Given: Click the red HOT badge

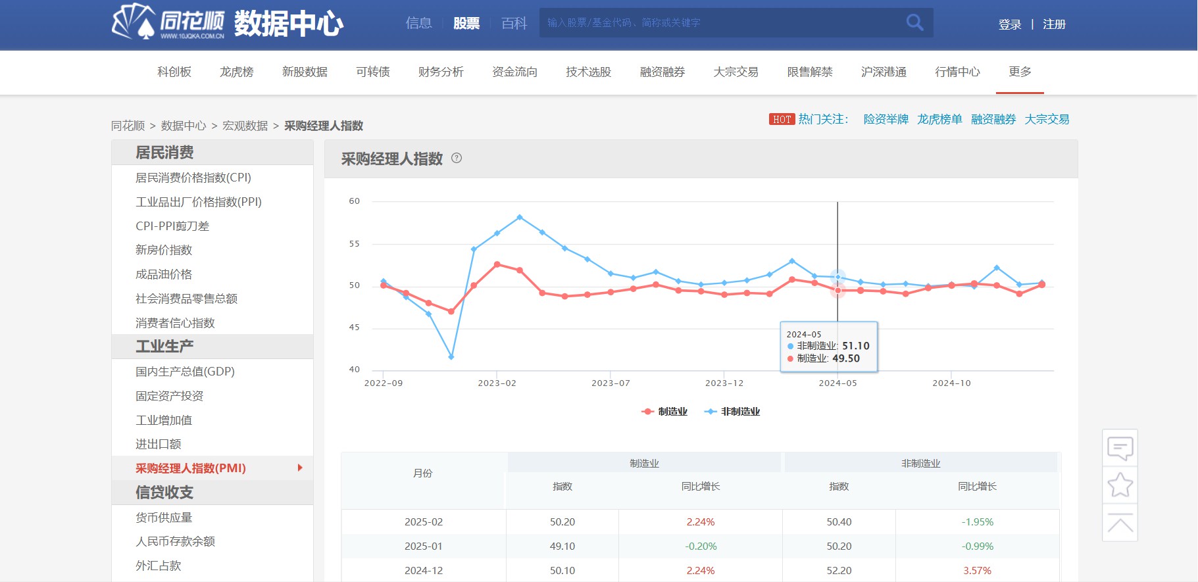Looking at the screenshot, I should click(x=782, y=120).
